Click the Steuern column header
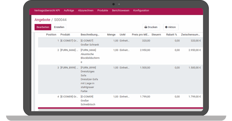Image resolution: width=232 pixels, height=121 pixels. click(x=156, y=34)
